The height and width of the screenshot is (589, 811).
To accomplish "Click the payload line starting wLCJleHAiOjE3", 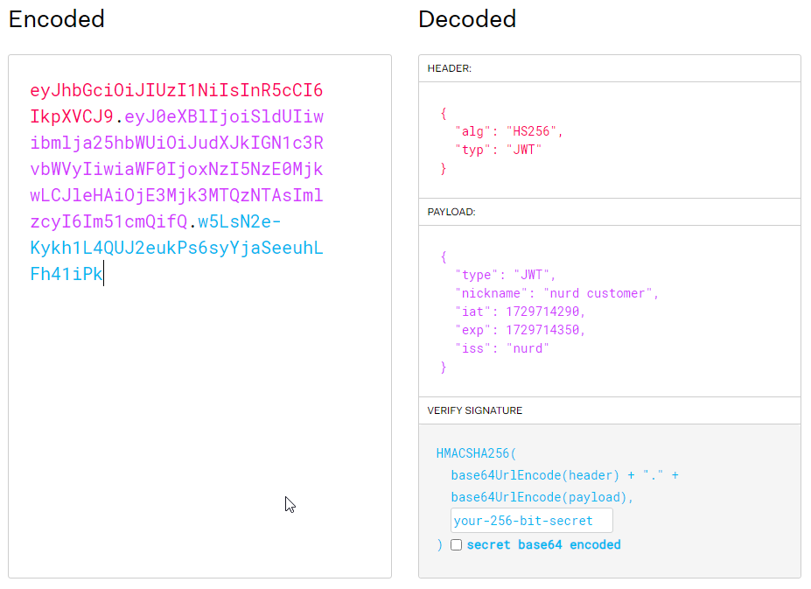I will point(177,195).
